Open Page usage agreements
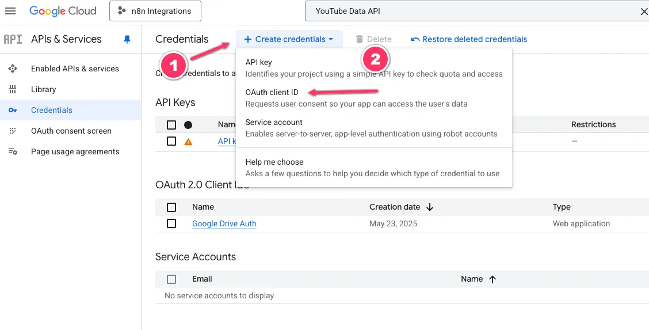Image resolution: width=649 pixels, height=330 pixels. [x=75, y=151]
